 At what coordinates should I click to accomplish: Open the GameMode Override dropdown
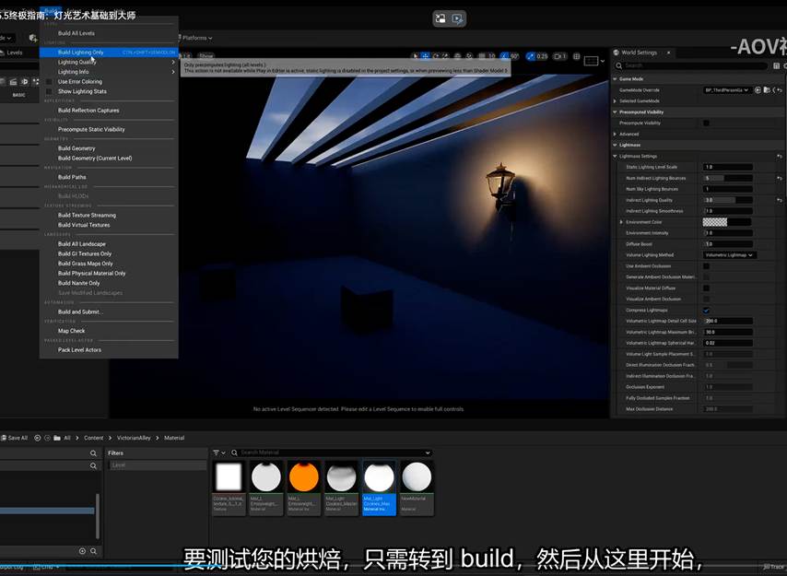point(727,89)
